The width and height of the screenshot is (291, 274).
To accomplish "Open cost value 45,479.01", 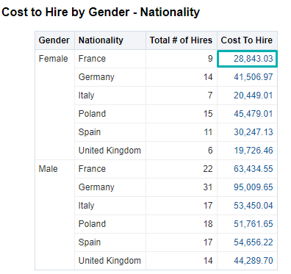I will (x=254, y=114).
